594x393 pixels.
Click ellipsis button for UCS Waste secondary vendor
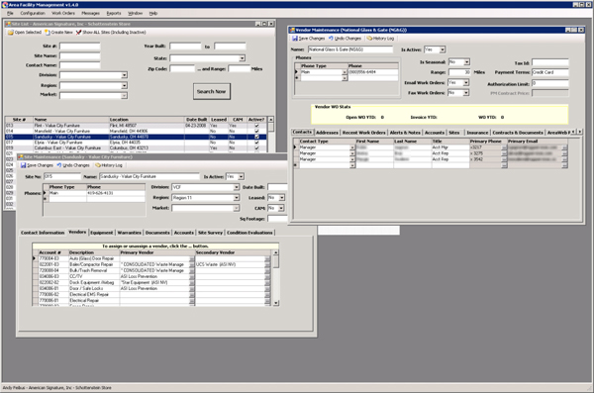[x=267, y=264]
